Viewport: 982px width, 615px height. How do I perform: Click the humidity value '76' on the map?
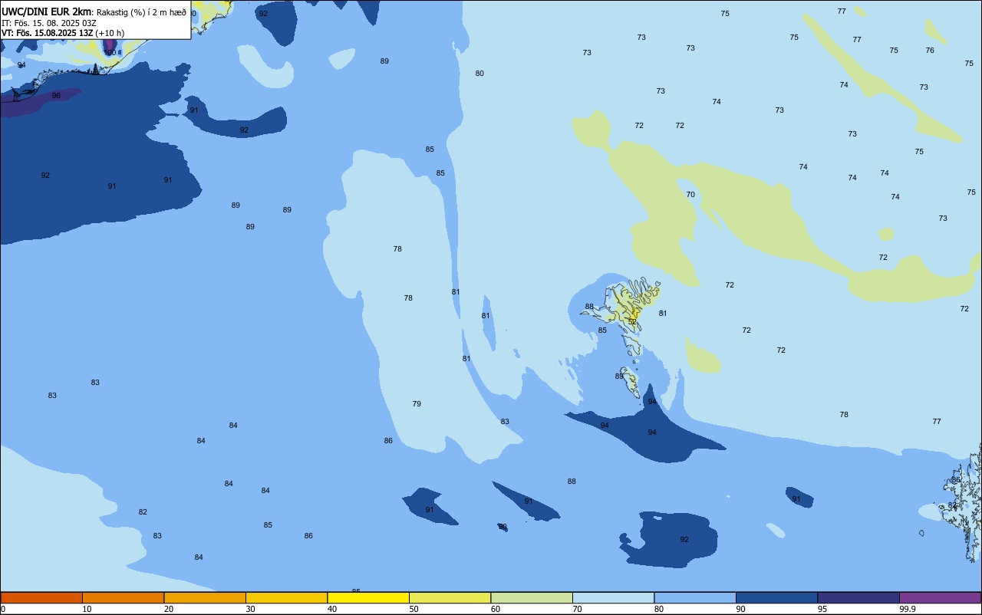pyautogui.click(x=930, y=51)
